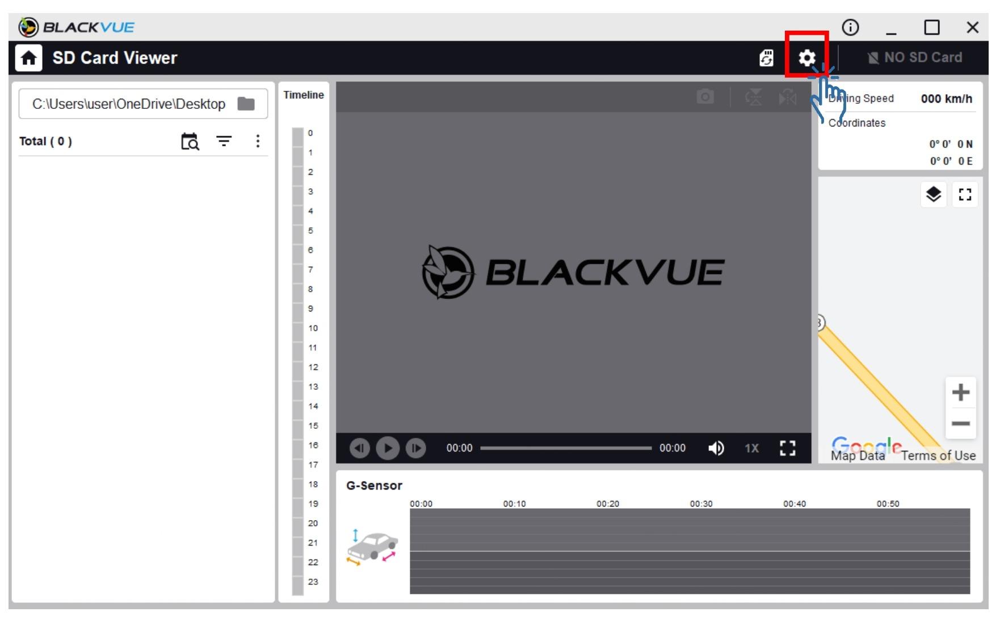Capture a snapshot with camera icon
The image size is (1000, 620).
coord(705,97)
